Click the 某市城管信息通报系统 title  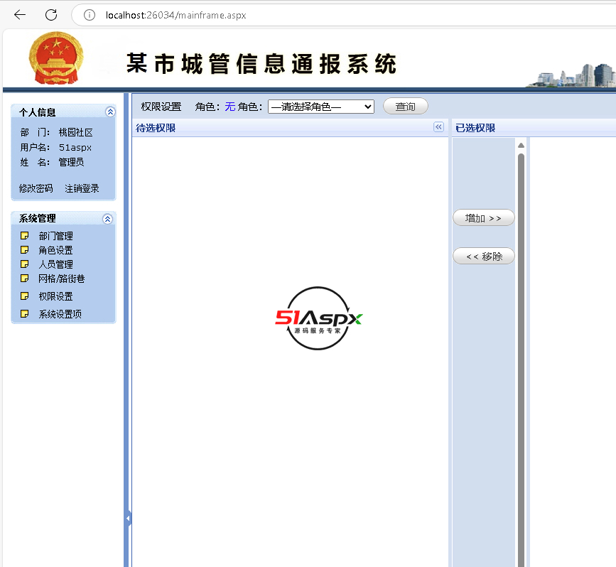(x=261, y=64)
